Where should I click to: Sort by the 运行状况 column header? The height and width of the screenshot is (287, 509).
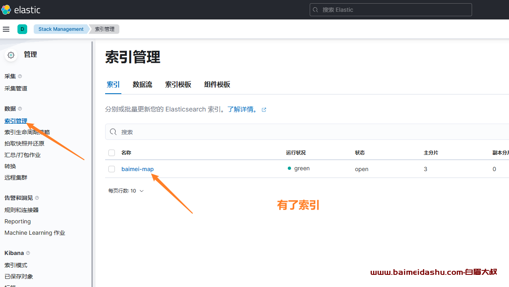[x=295, y=153]
